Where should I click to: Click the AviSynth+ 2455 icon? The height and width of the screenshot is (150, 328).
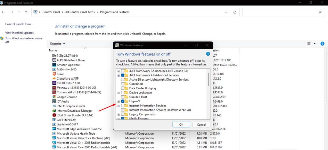[54, 69]
